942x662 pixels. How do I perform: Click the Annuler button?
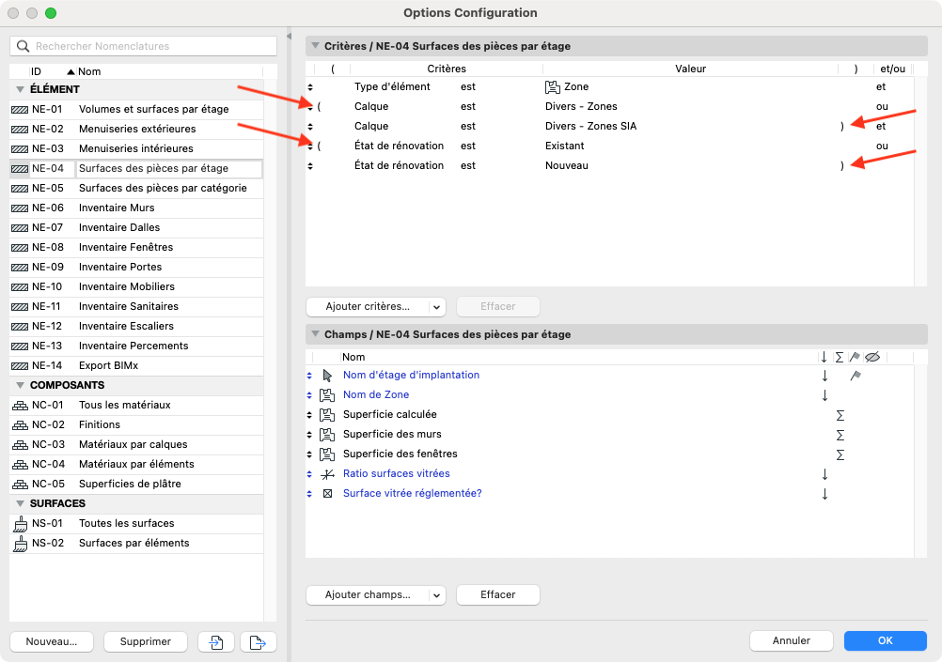[792, 641]
